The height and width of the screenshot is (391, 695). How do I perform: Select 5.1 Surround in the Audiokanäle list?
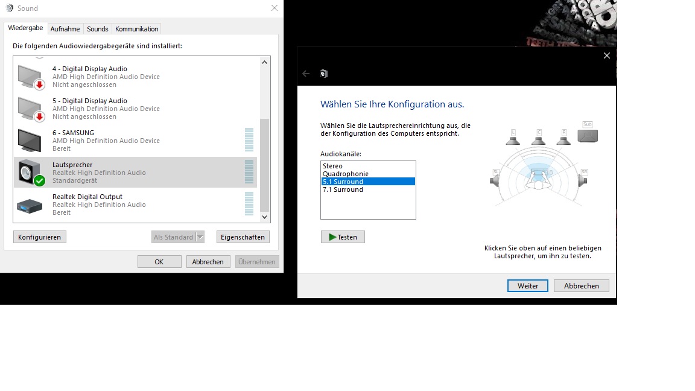coord(368,182)
